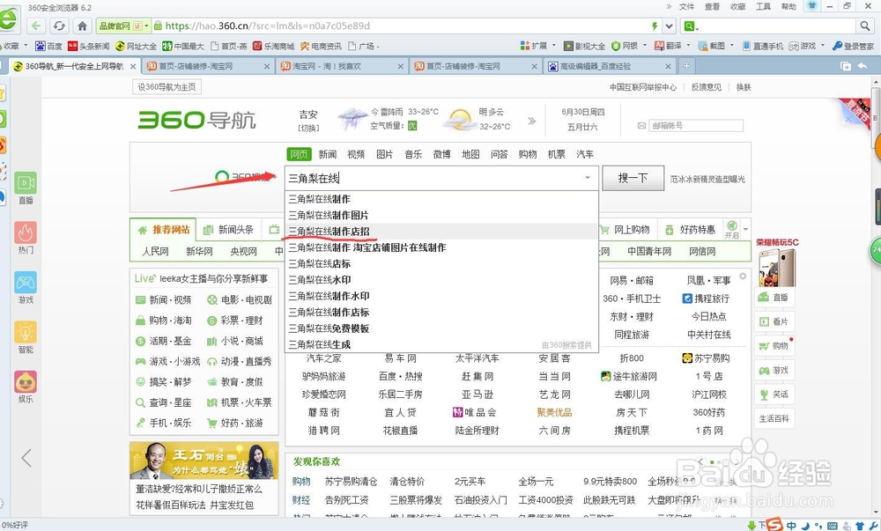Screen dimensions: 881x531
Task: Expand the weather forecast double arrow
Action: [x=532, y=121]
